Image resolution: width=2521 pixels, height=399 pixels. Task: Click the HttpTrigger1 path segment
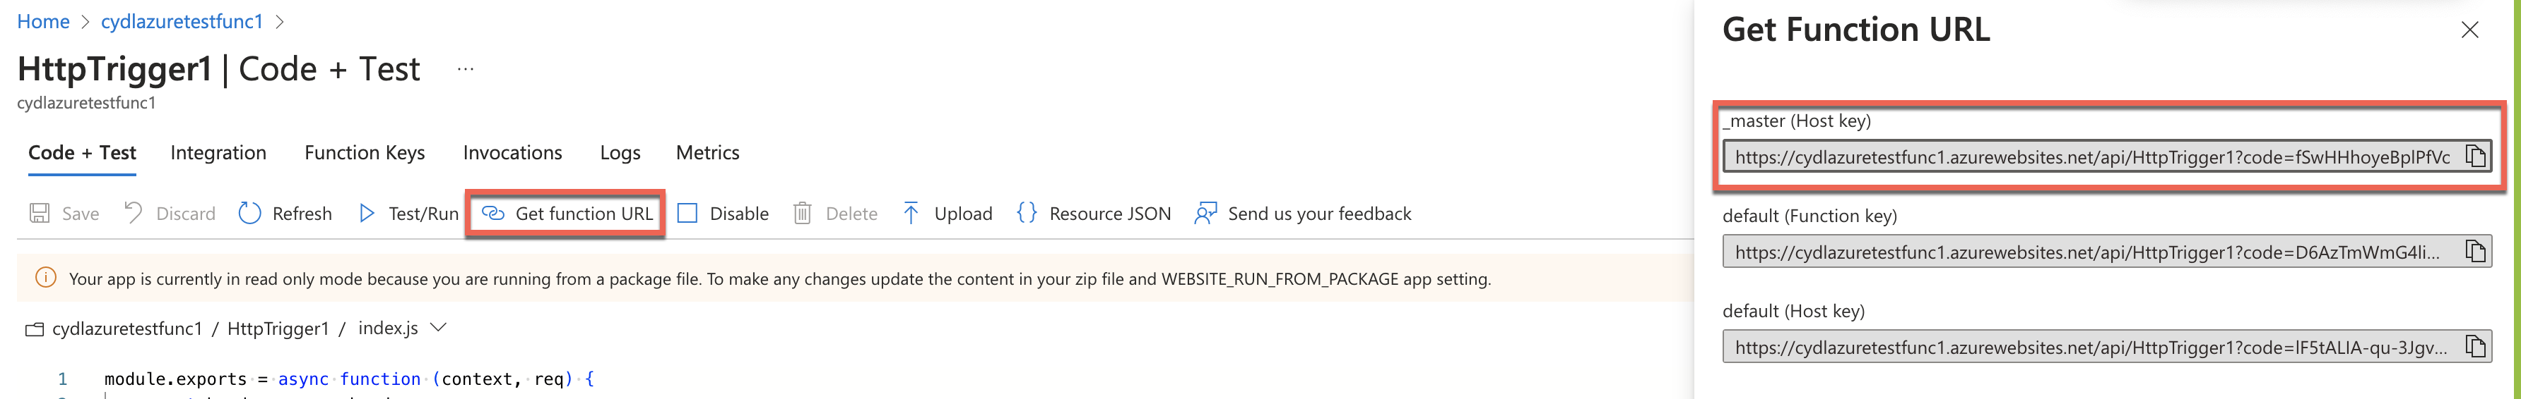(278, 329)
